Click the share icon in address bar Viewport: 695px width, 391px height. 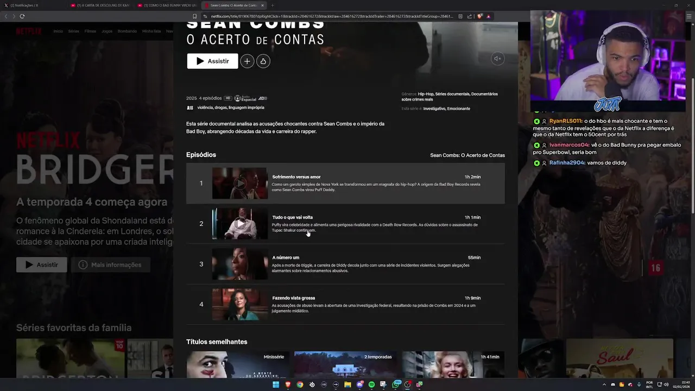[x=470, y=16]
